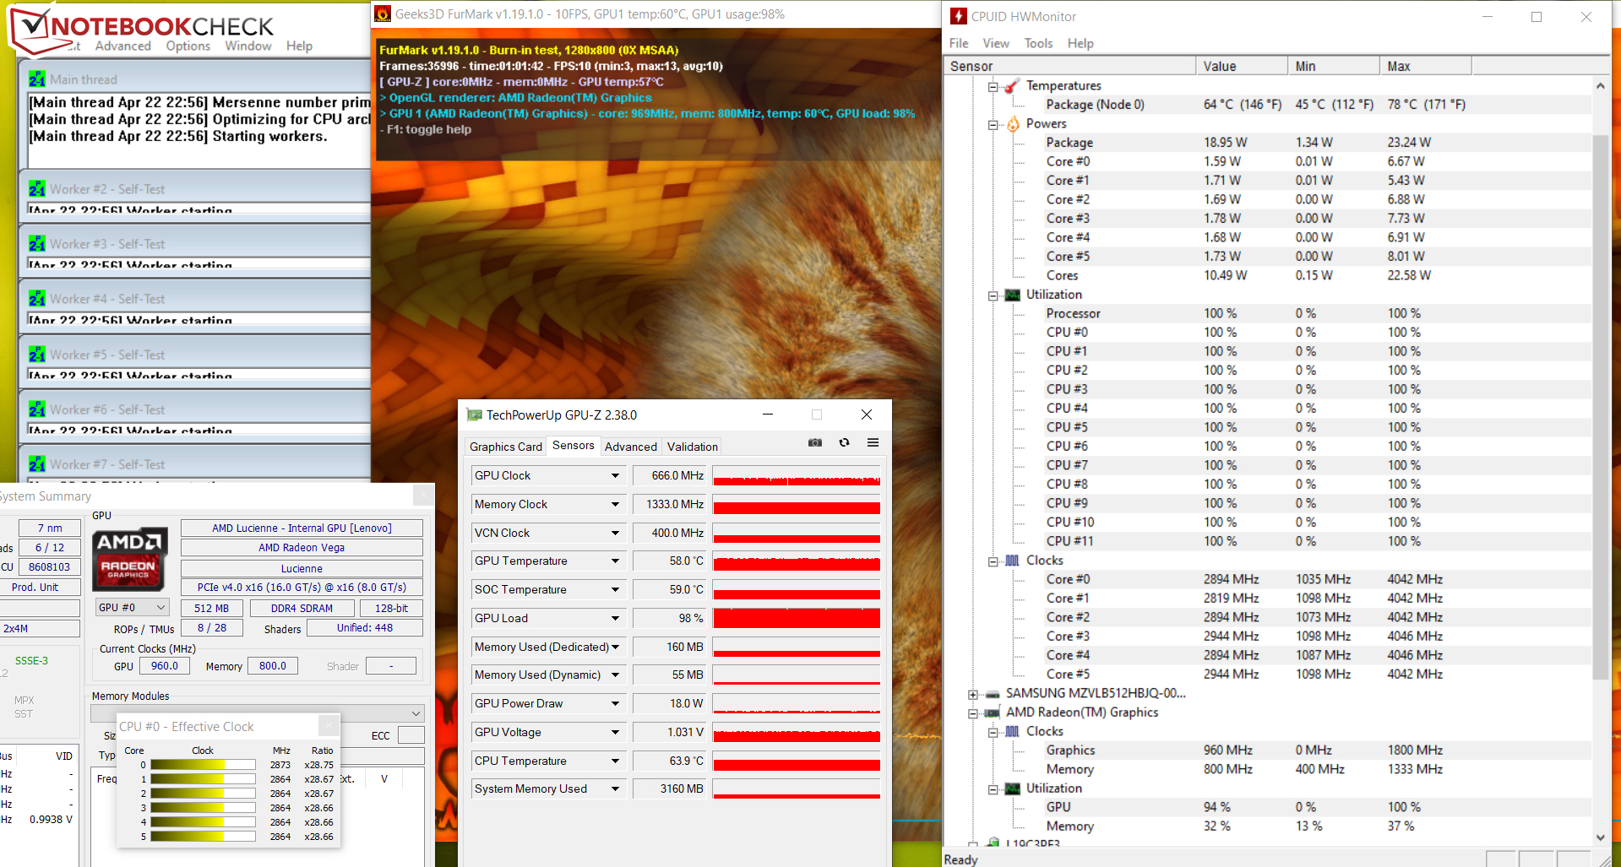Click the Temperatures thermometer icon in HWMonitor
The width and height of the screenshot is (1621, 867).
point(1013,86)
